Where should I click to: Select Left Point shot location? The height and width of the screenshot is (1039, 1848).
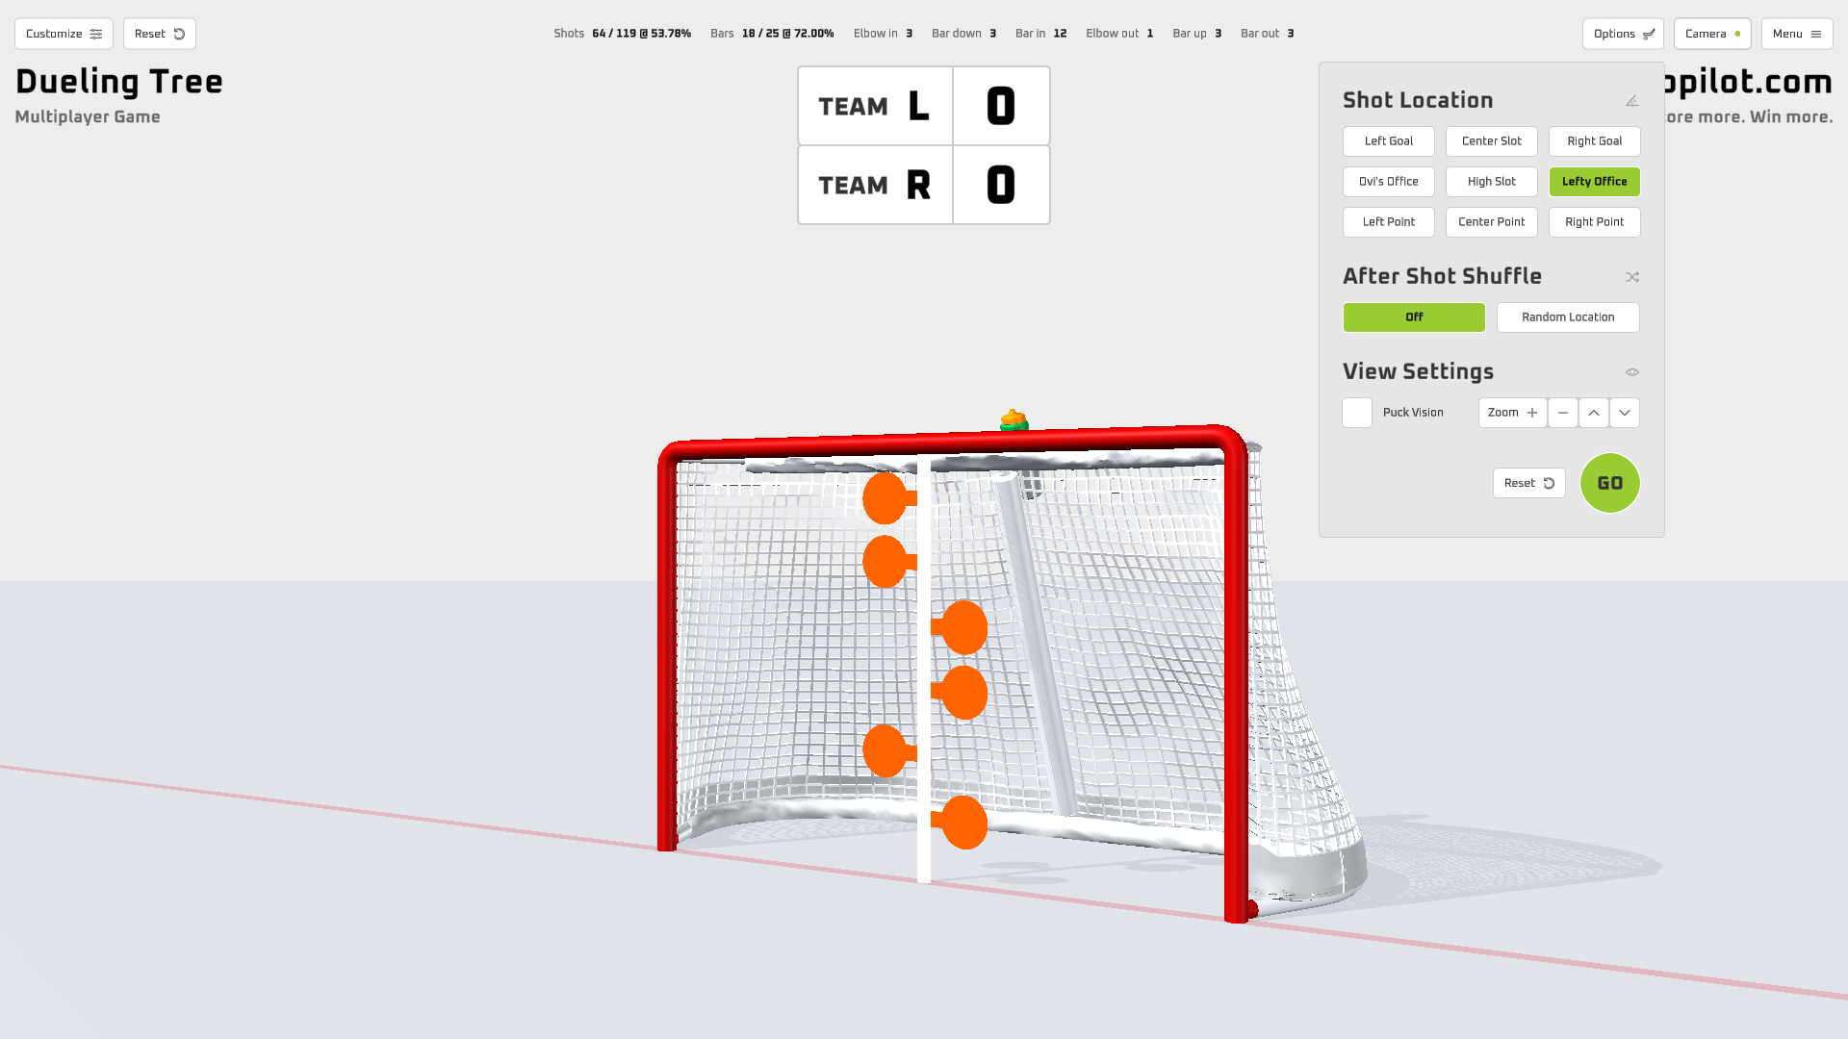(1389, 222)
